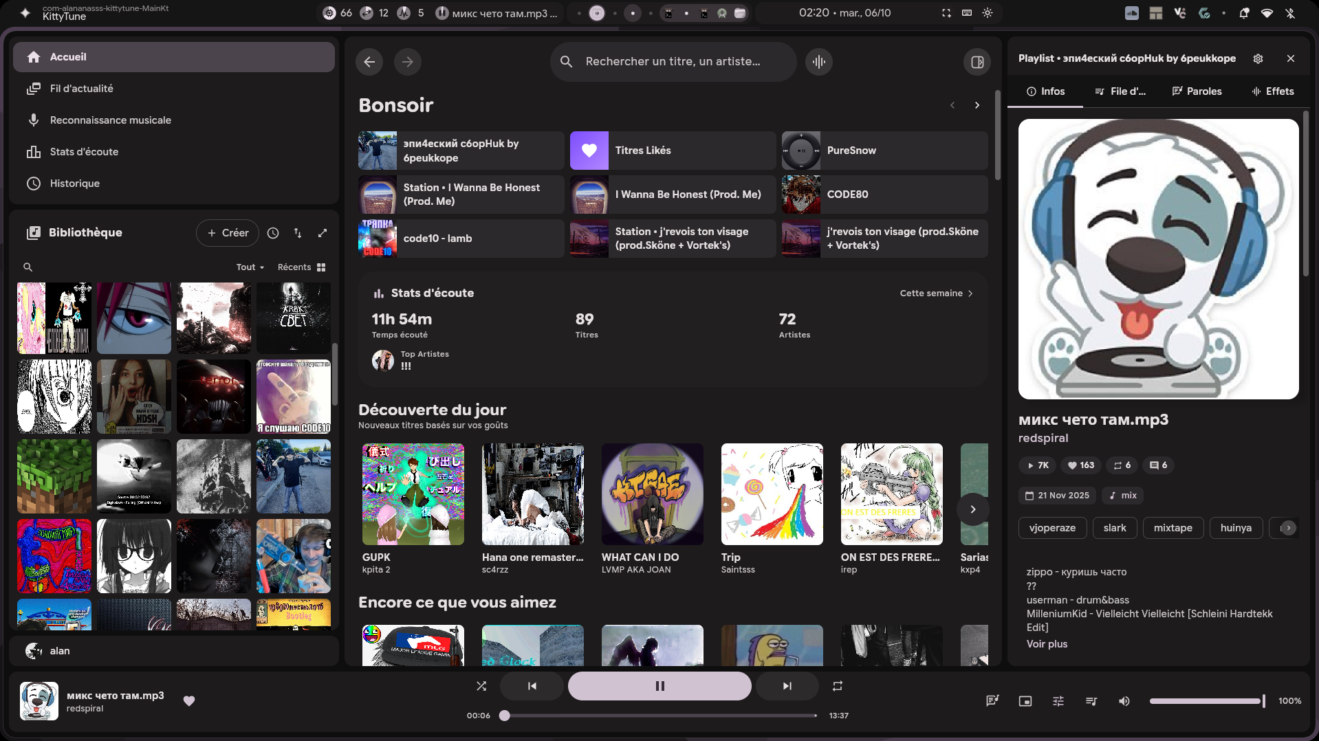Open the Titres Likés shortcut
This screenshot has width=1319, height=741.
673,151
